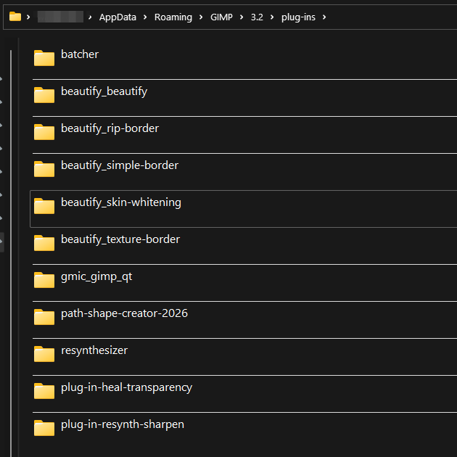Screen dimensions: 457x457
Task: Click the batcher folder name
Action: click(80, 54)
